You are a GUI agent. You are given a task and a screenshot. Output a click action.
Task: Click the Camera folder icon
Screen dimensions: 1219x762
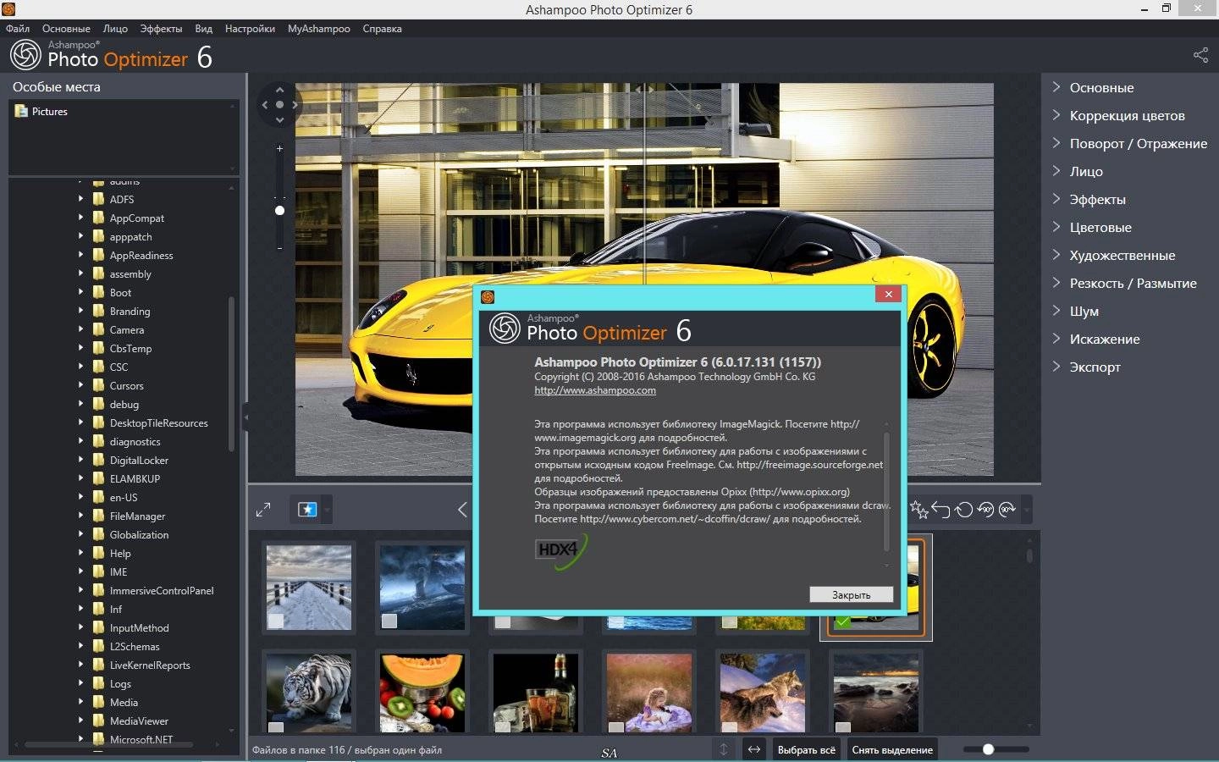click(99, 329)
